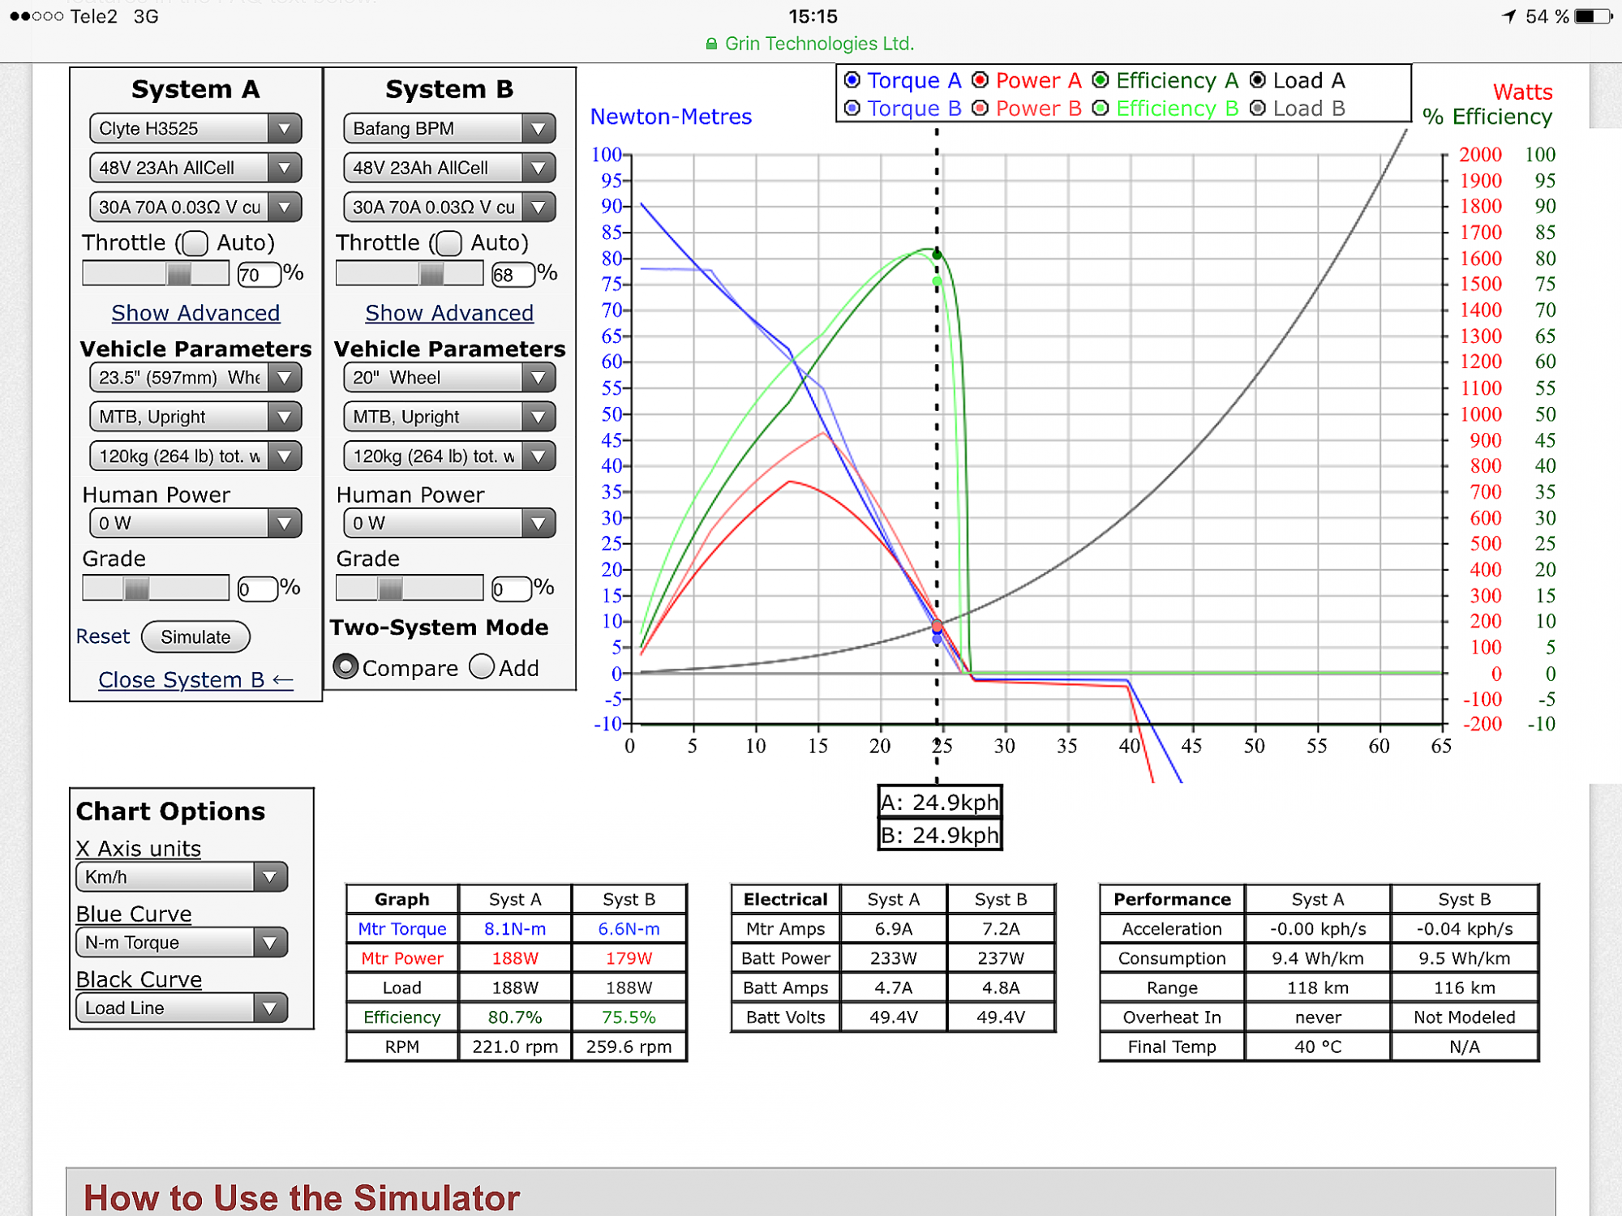Toggle the Efficiency A legend indicator
This screenshot has height=1216, width=1622.
coord(1100,80)
